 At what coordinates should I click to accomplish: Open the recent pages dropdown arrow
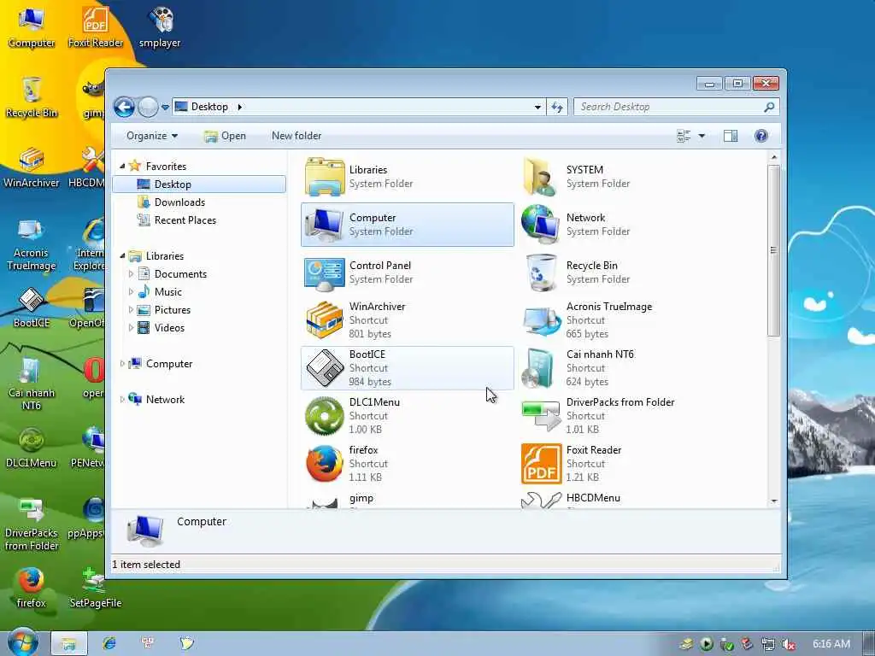coord(165,107)
